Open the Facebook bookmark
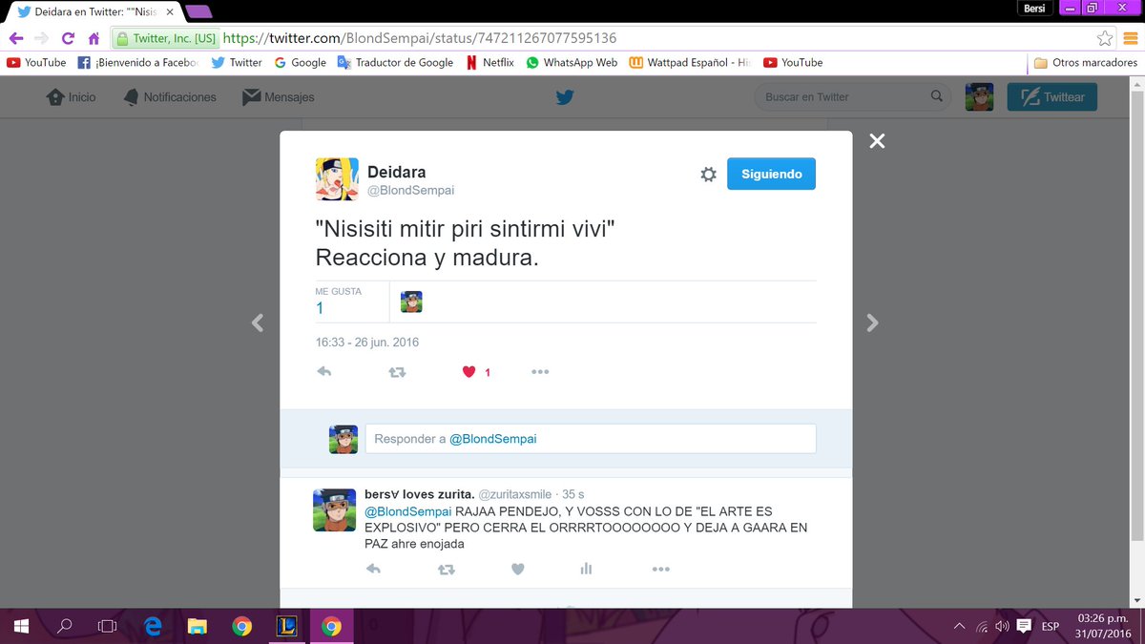This screenshot has width=1145, height=644. [x=138, y=62]
